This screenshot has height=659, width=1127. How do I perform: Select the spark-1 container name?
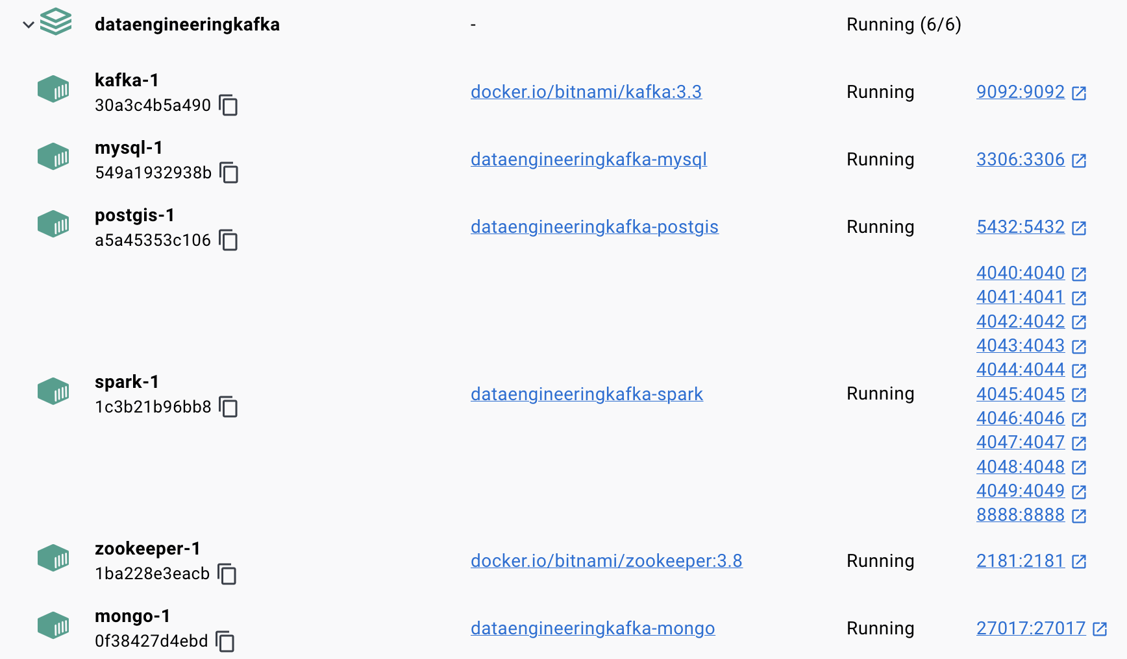pyautogui.click(x=127, y=382)
